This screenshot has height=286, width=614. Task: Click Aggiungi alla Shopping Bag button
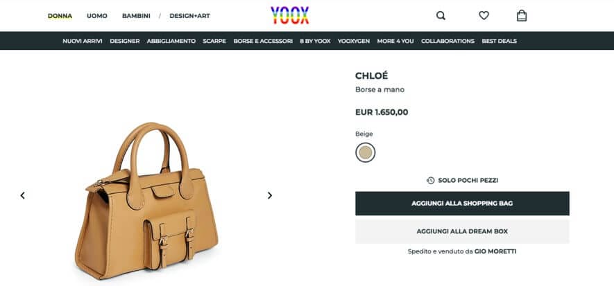coord(463,204)
